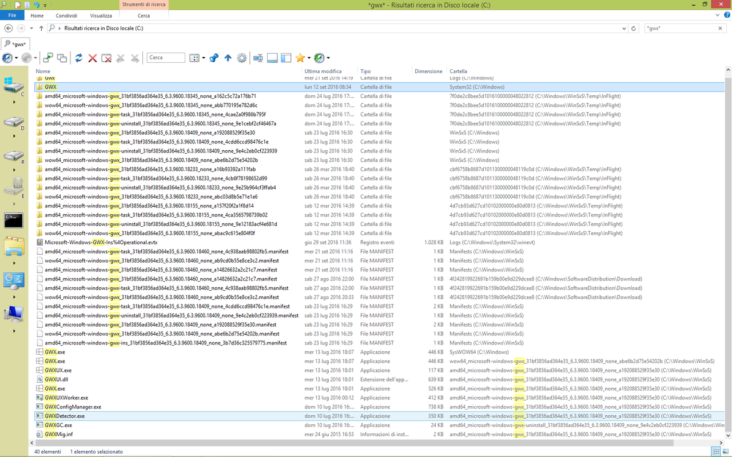The width and height of the screenshot is (732, 457).
Task: Click the up-one-level arrow beside address bar
Action: click(41, 28)
